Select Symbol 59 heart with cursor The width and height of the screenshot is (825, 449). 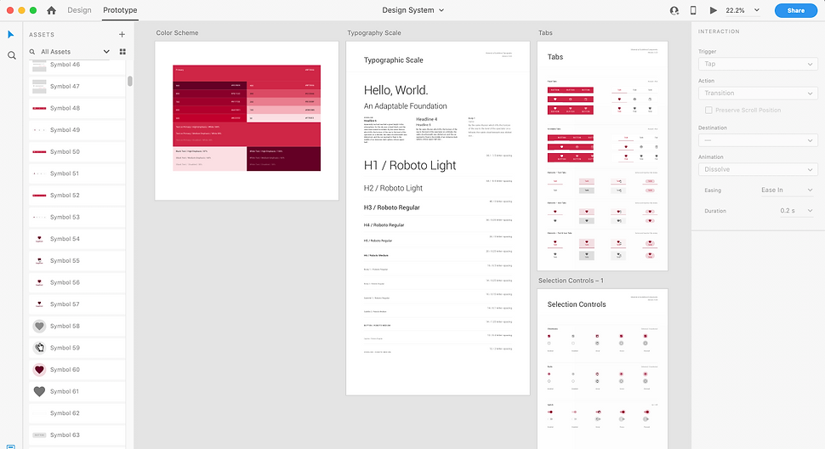pos(39,348)
